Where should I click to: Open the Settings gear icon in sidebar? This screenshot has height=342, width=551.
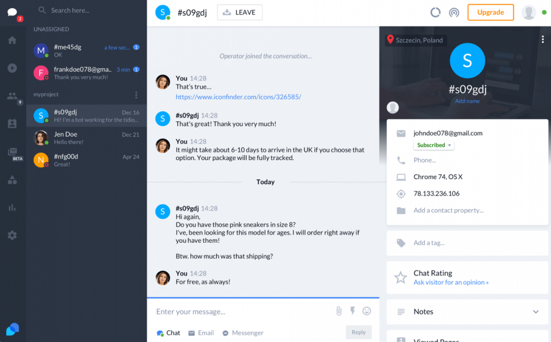pyautogui.click(x=12, y=235)
